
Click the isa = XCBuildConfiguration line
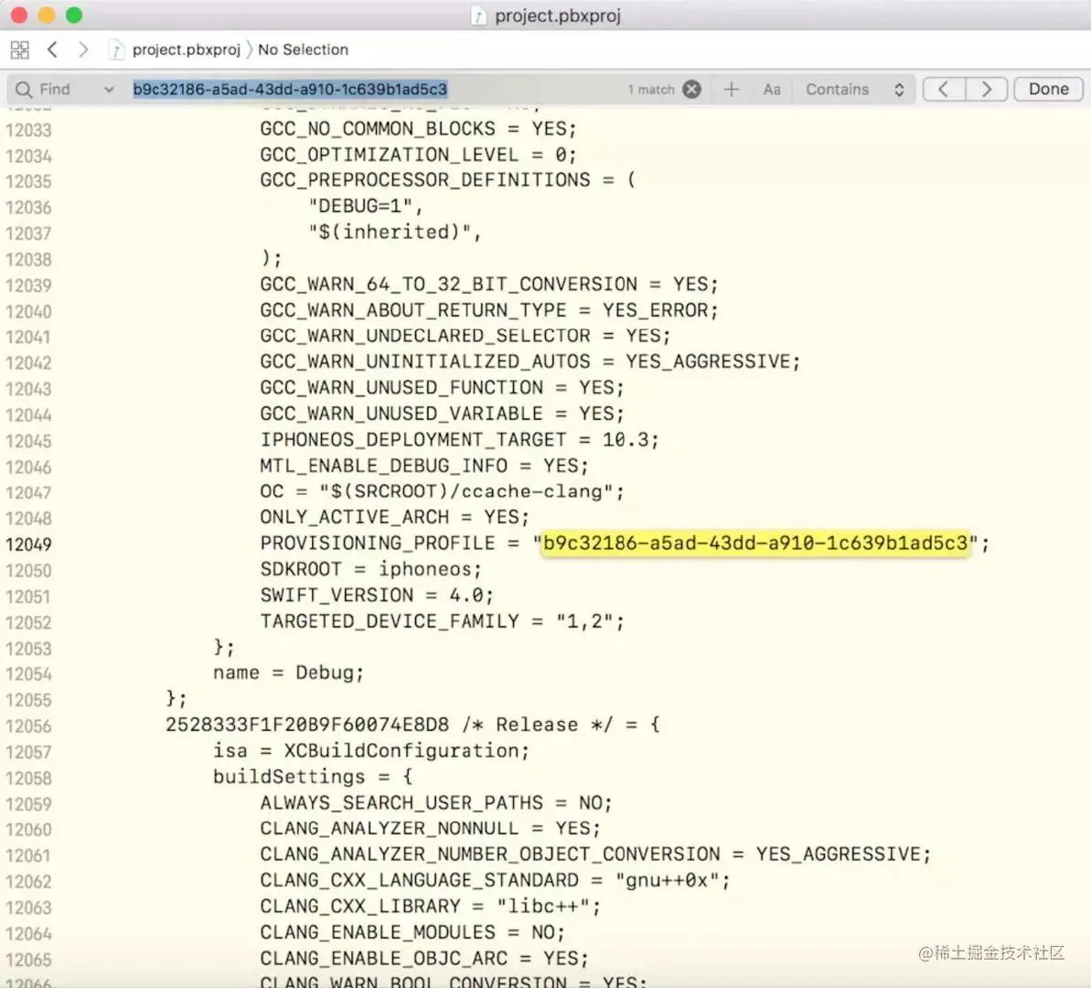(371, 750)
